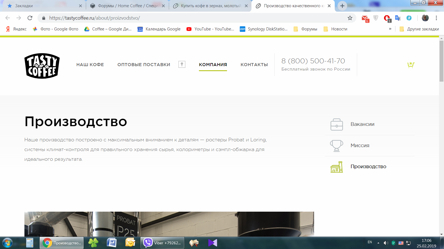Screen dimensions: 444x249
Task: Open the Фото - Google Фото bookmark
Action: click(x=56, y=29)
